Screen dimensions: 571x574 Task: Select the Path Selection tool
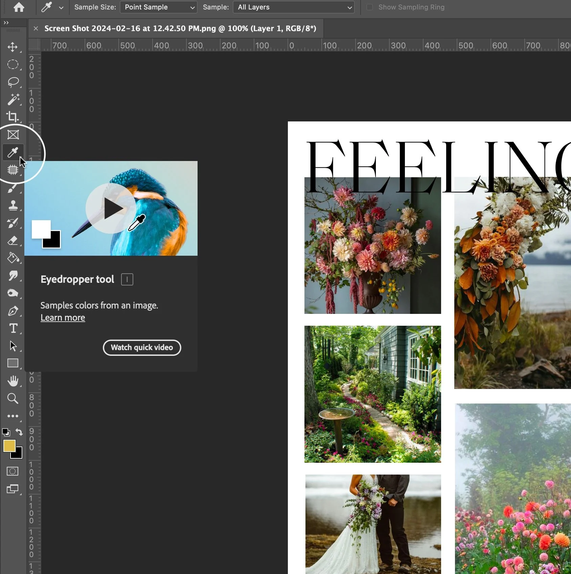coord(13,346)
